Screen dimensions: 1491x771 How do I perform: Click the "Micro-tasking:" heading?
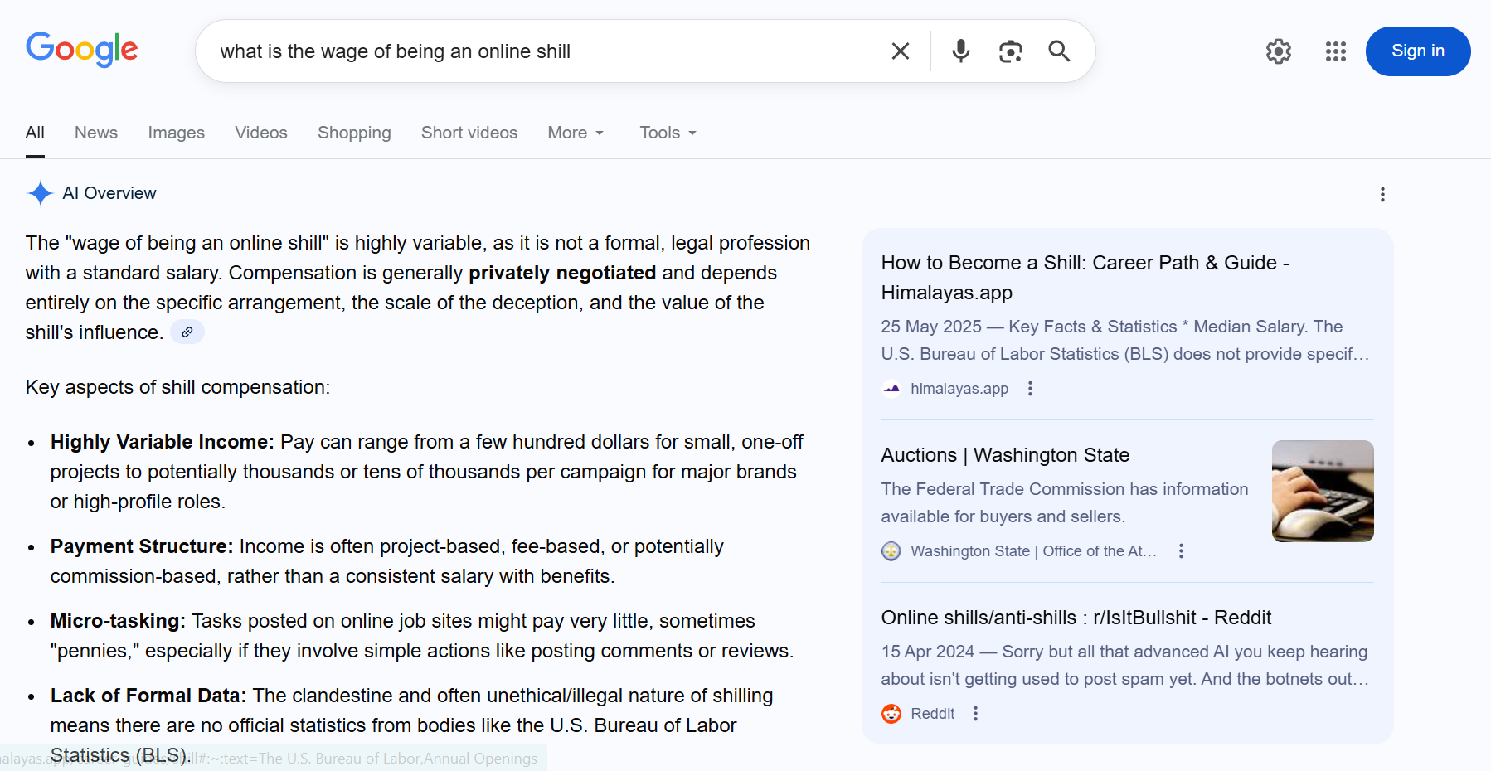(118, 621)
